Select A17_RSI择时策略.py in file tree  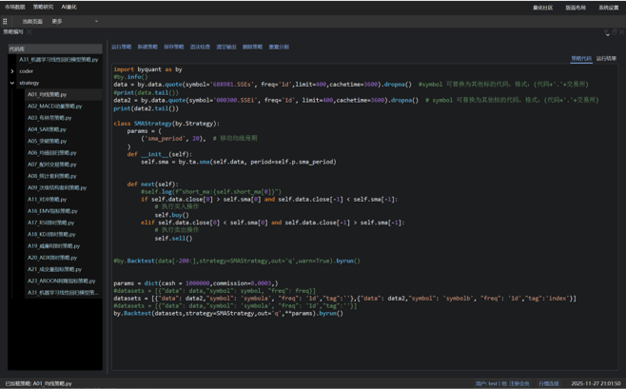pos(51,223)
